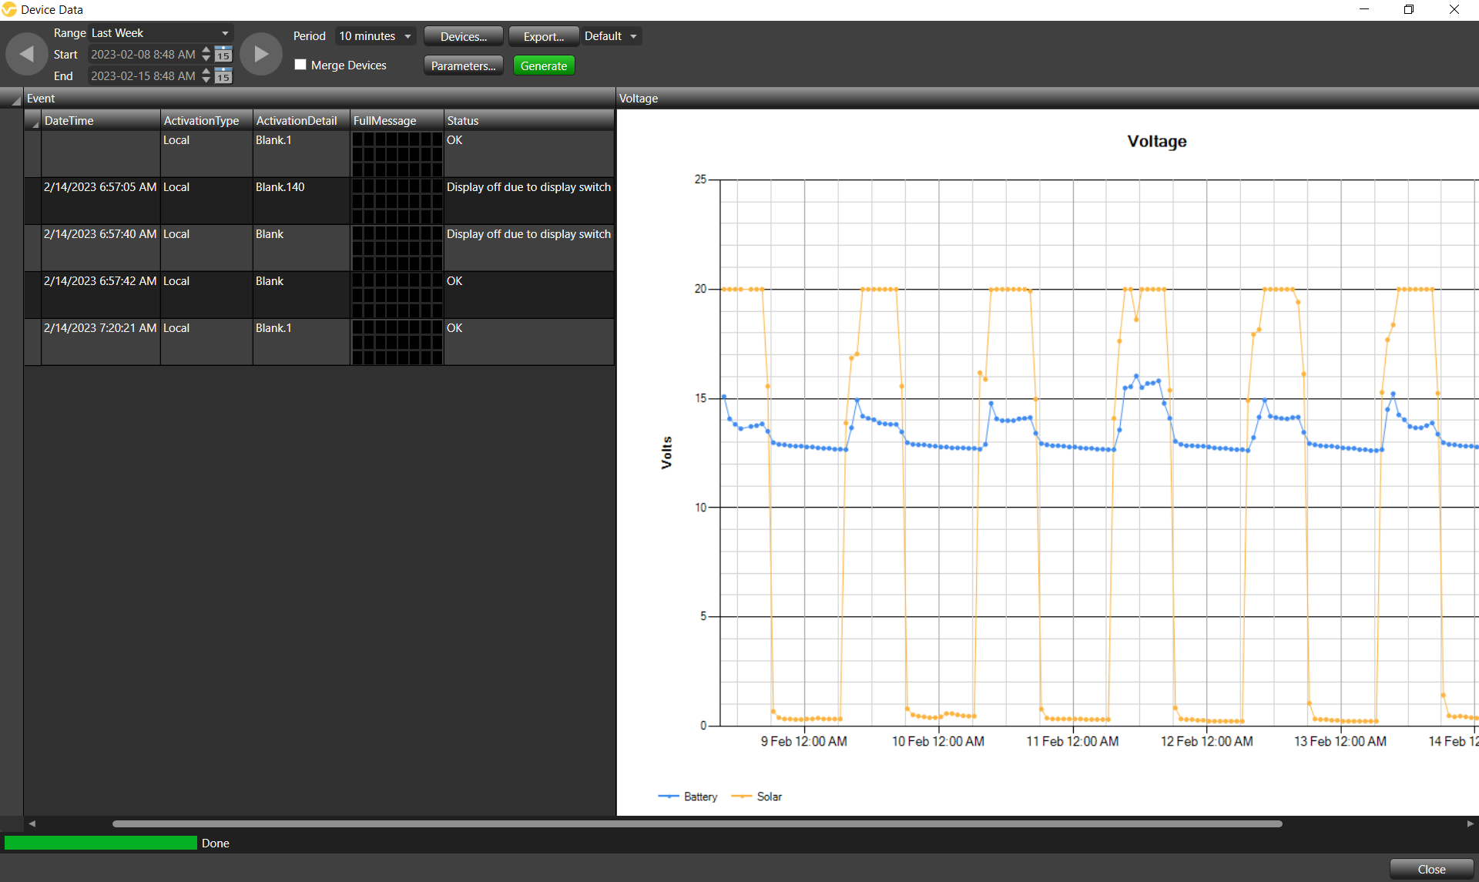Sort by FullMessage column header

pos(397,120)
